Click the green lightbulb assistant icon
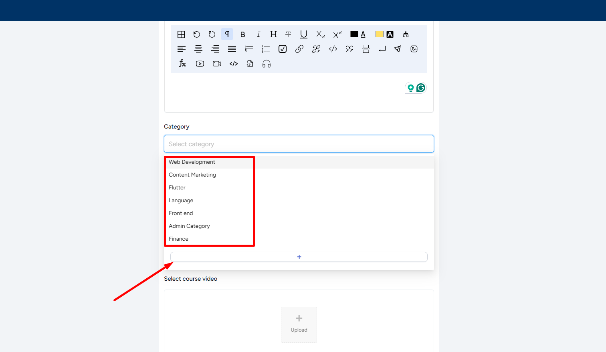Screen dimensions: 606x352 click(x=410, y=88)
